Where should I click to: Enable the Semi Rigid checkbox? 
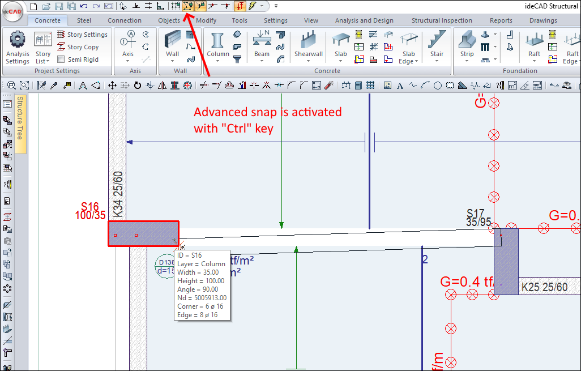tap(61, 59)
